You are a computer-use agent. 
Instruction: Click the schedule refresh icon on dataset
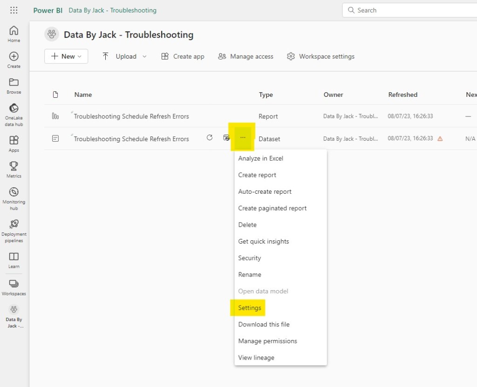click(226, 138)
